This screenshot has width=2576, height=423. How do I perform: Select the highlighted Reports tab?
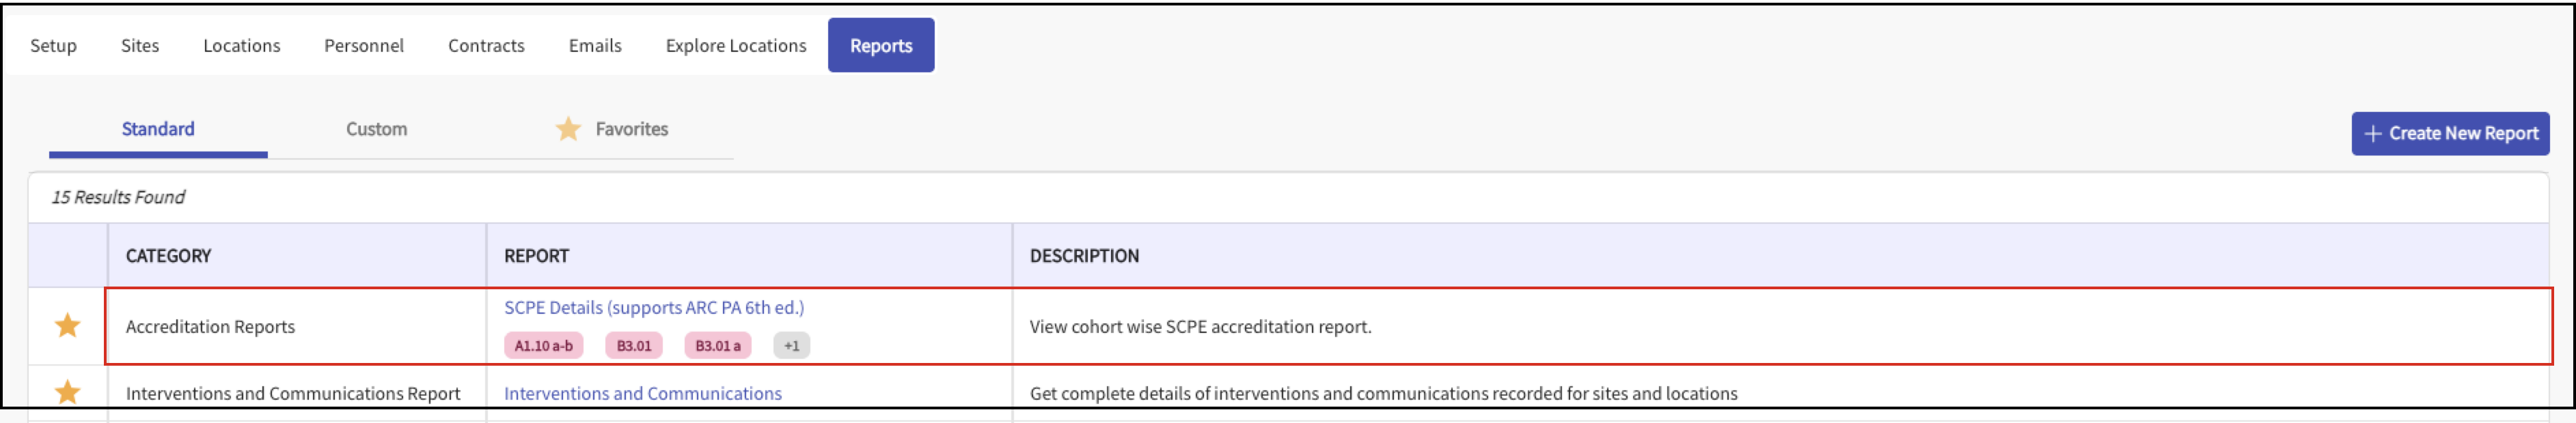[881, 46]
